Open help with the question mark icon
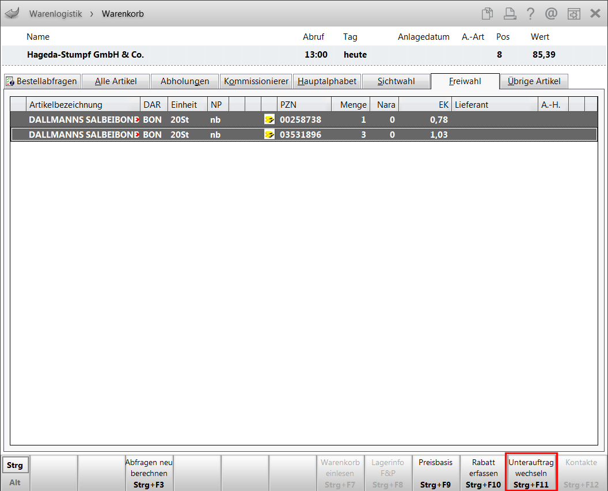608x491 pixels. pos(530,14)
